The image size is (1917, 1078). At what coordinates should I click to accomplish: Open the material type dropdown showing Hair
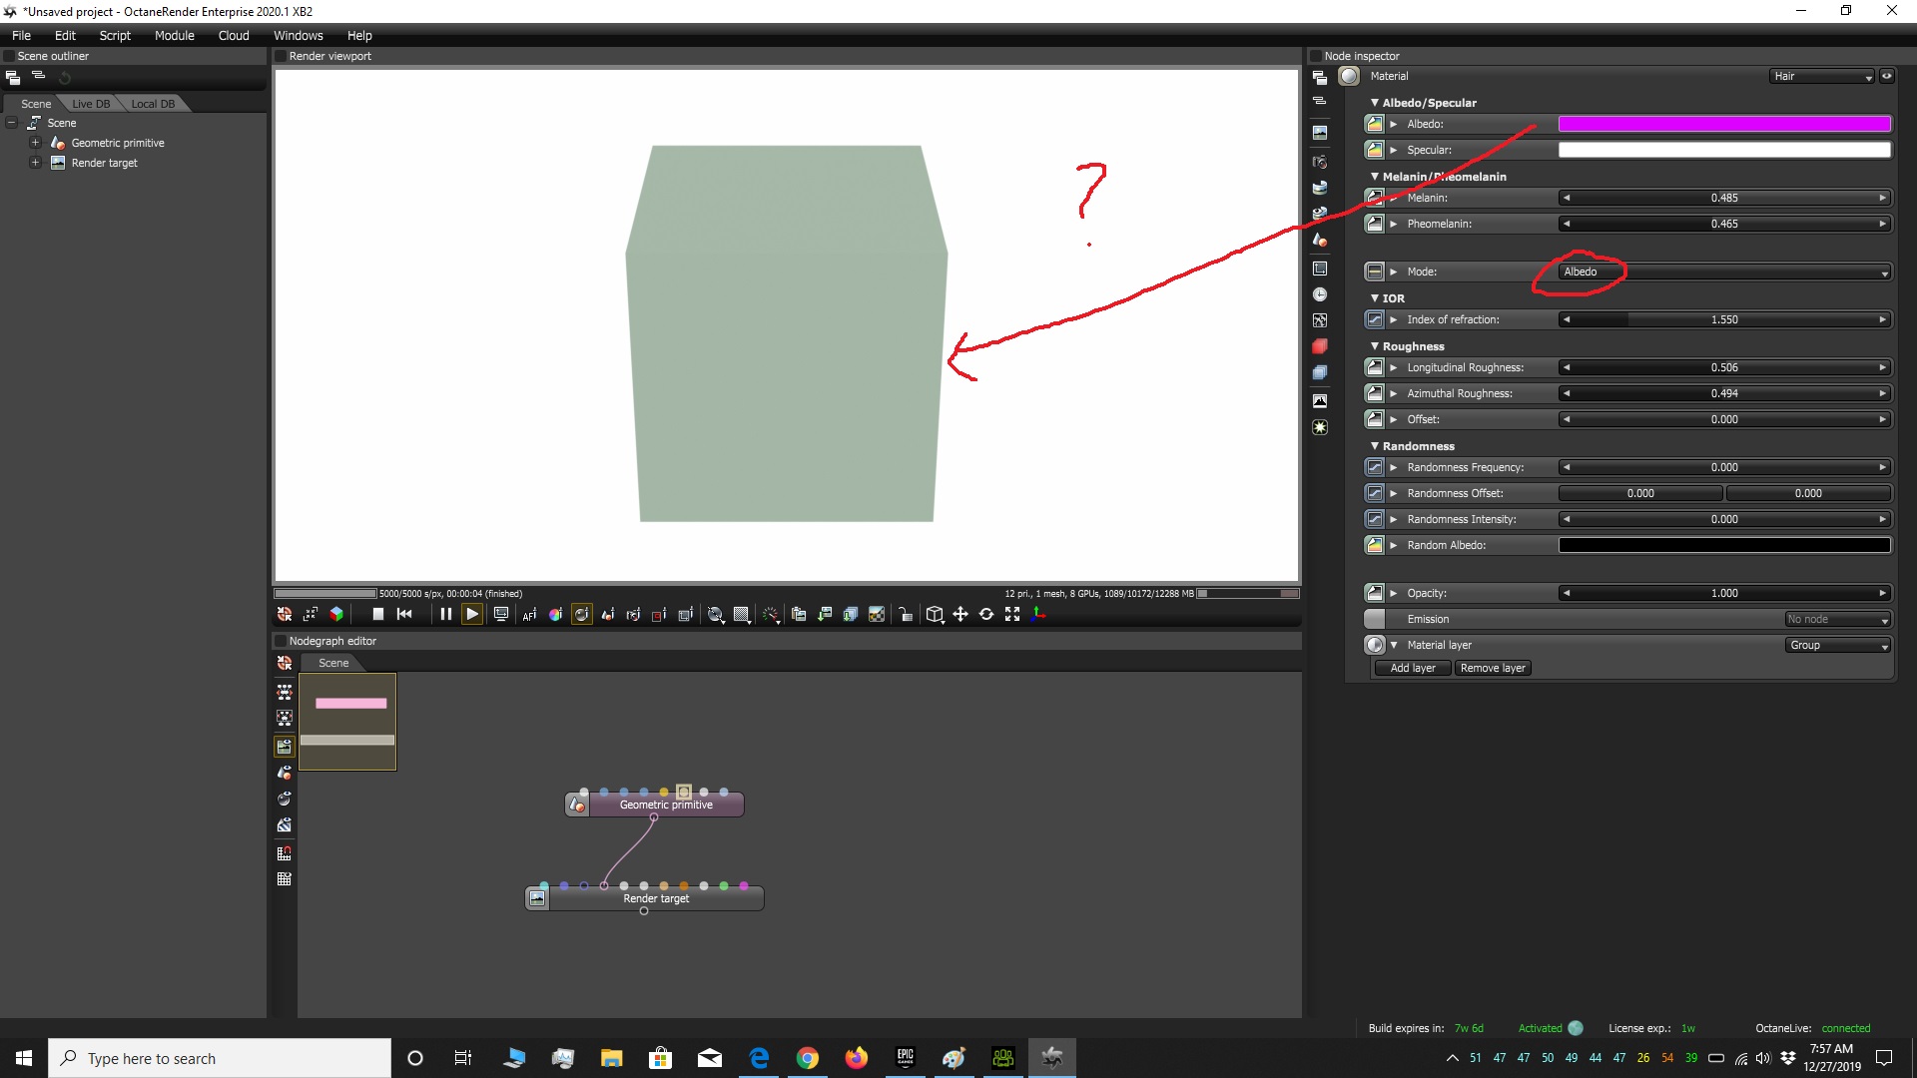coord(1822,77)
